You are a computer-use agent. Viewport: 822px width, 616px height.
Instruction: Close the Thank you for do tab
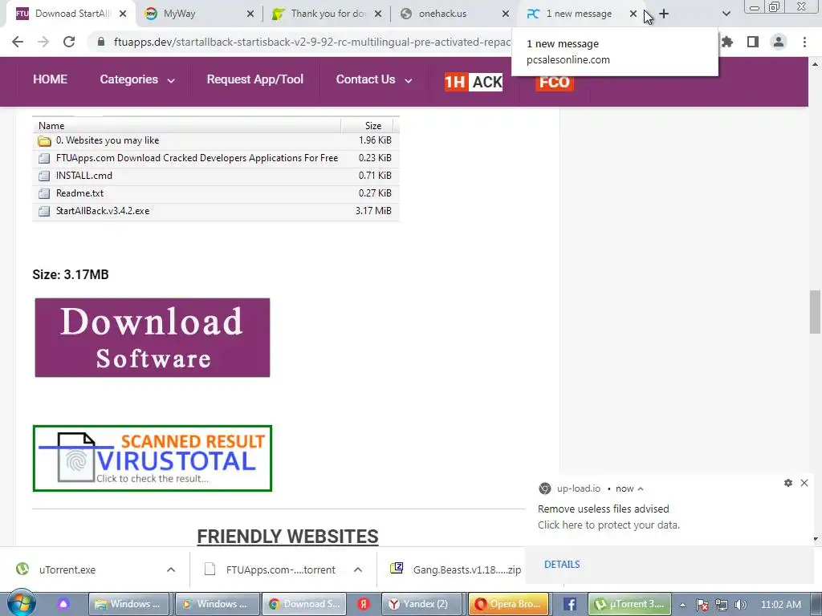[378, 14]
